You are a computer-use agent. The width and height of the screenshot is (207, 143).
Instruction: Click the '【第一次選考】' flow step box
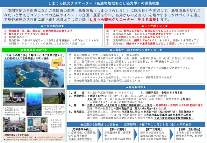118,134
